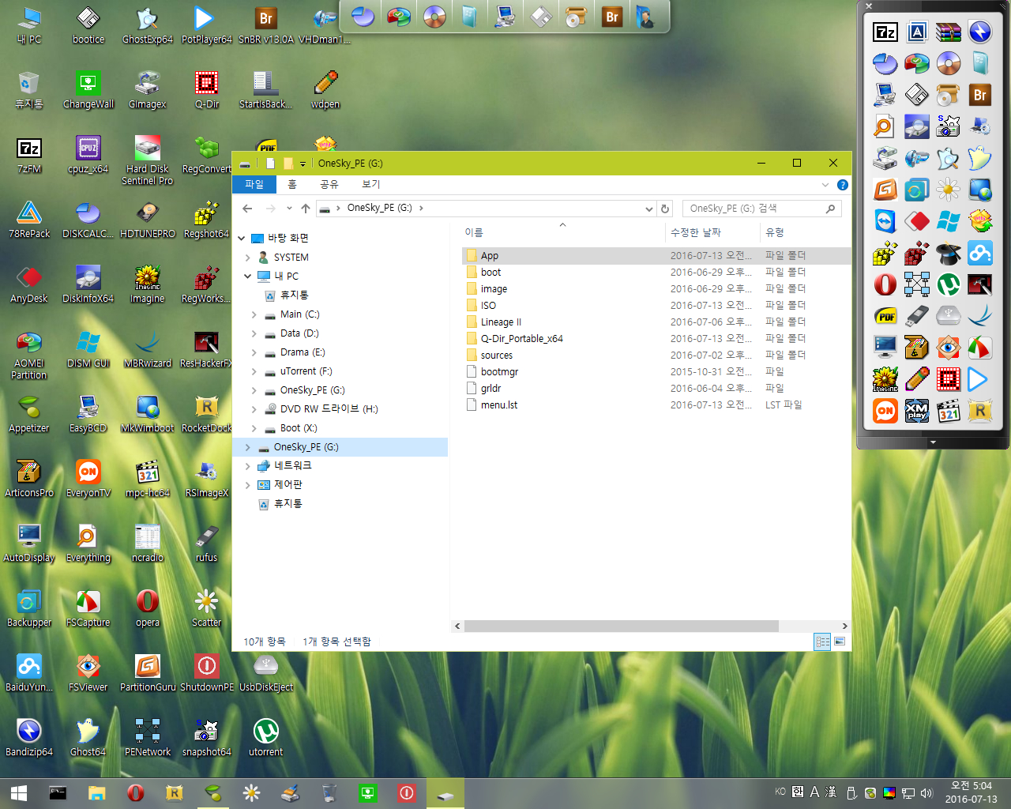The image size is (1011, 809).
Task: Open 78RePack desktop shortcut
Action: point(29,220)
